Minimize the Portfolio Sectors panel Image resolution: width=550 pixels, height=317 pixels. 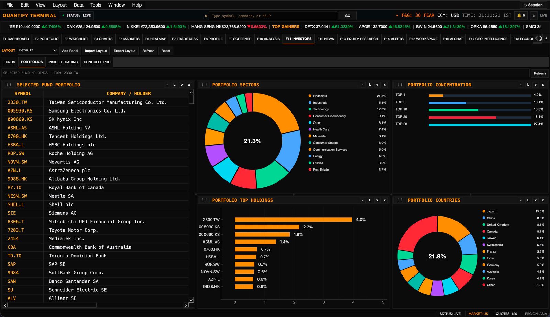coord(363,85)
